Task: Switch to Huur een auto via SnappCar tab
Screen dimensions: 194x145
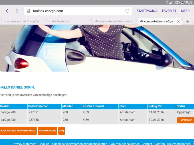Action: pos(24,21)
